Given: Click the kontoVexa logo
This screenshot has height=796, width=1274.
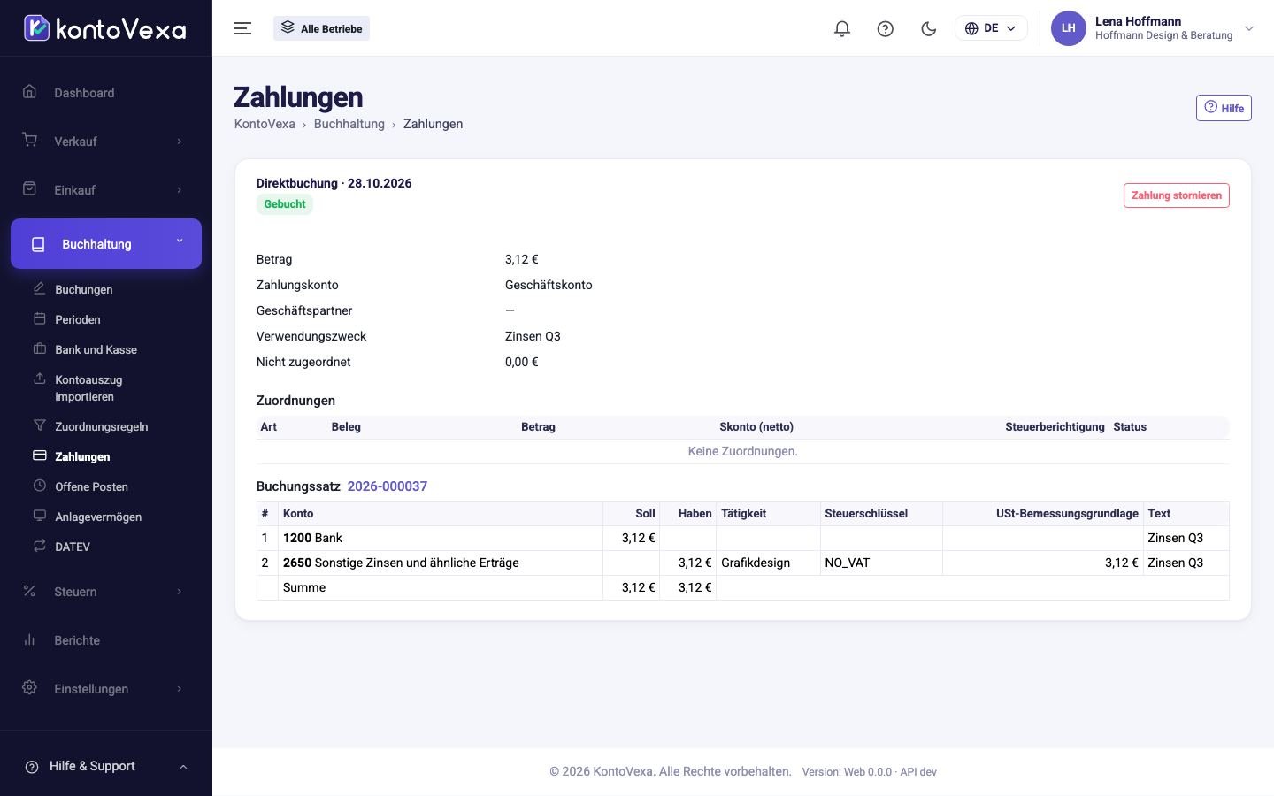Looking at the screenshot, I should pos(105,28).
